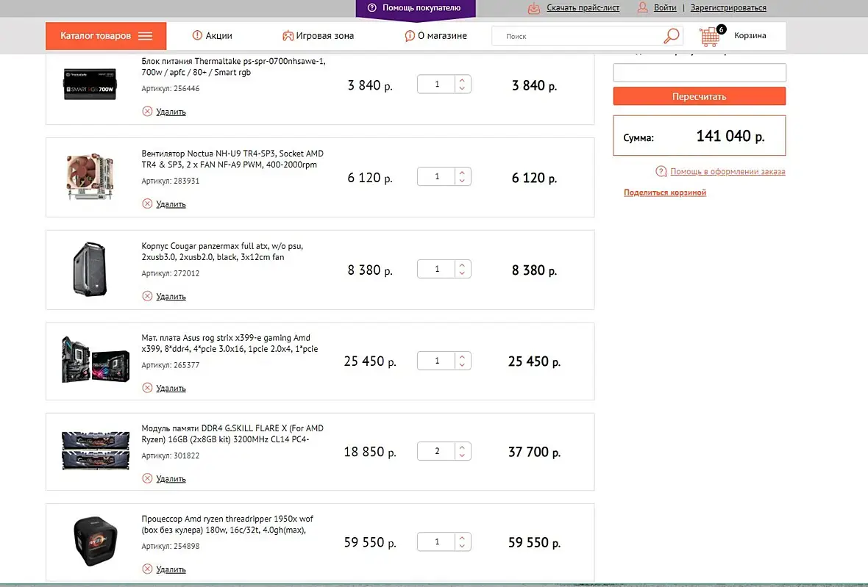
Task: Click delete X icon for G.SKILL memory
Action: (x=147, y=478)
